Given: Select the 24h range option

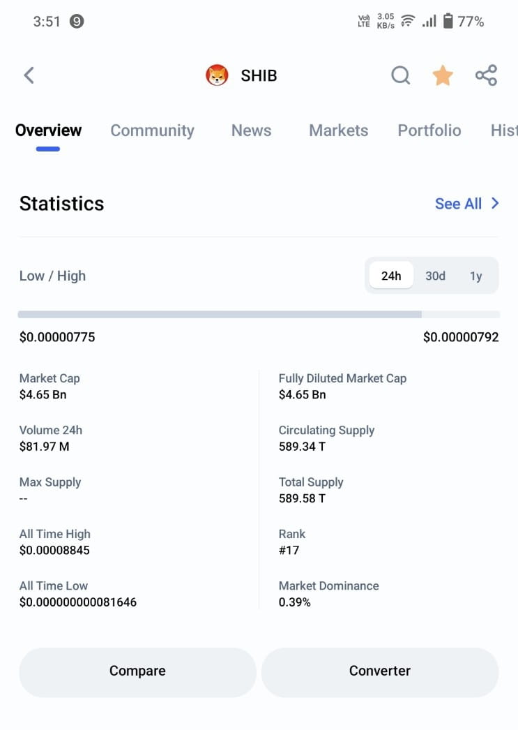Looking at the screenshot, I should coord(391,276).
